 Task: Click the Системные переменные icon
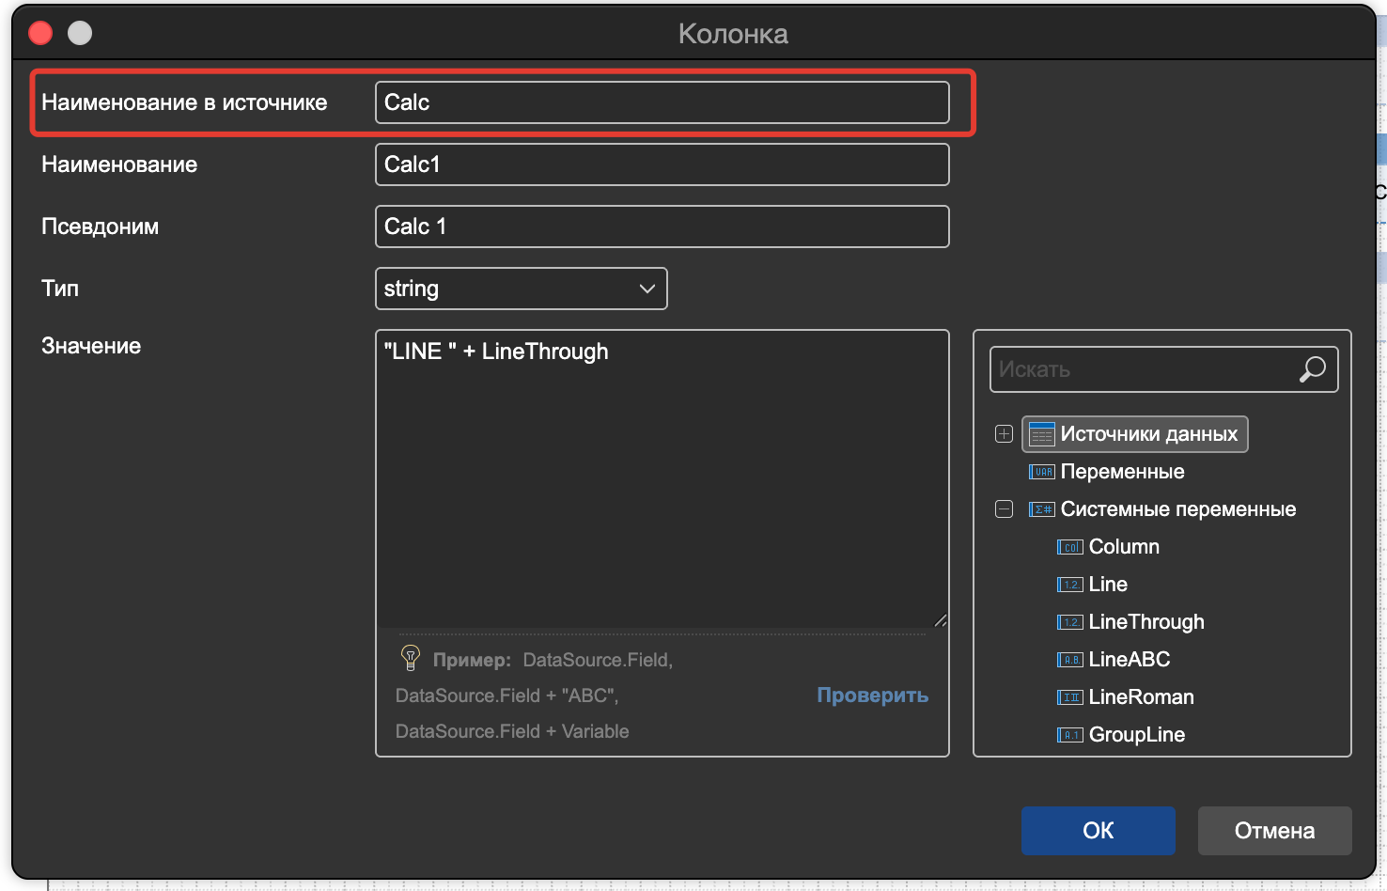[x=1042, y=509]
